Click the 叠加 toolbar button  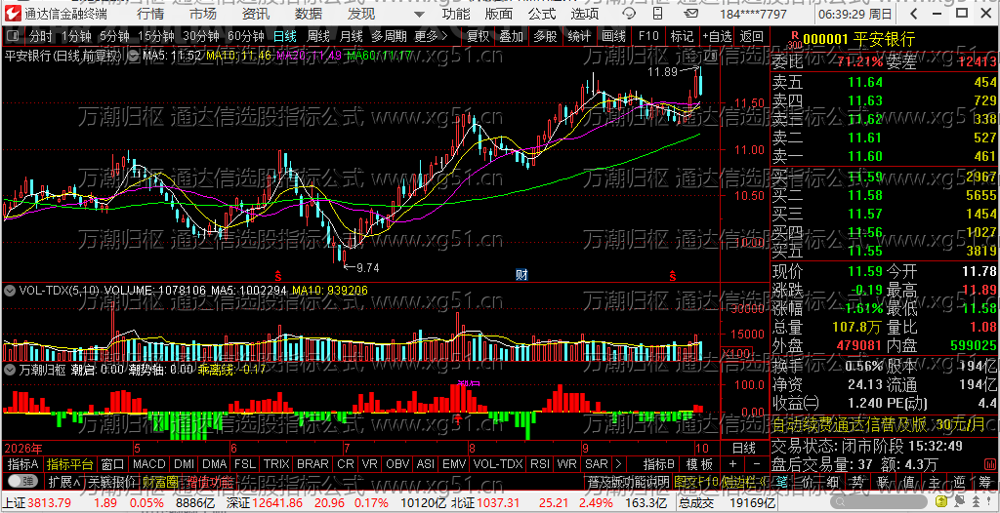[512, 36]
